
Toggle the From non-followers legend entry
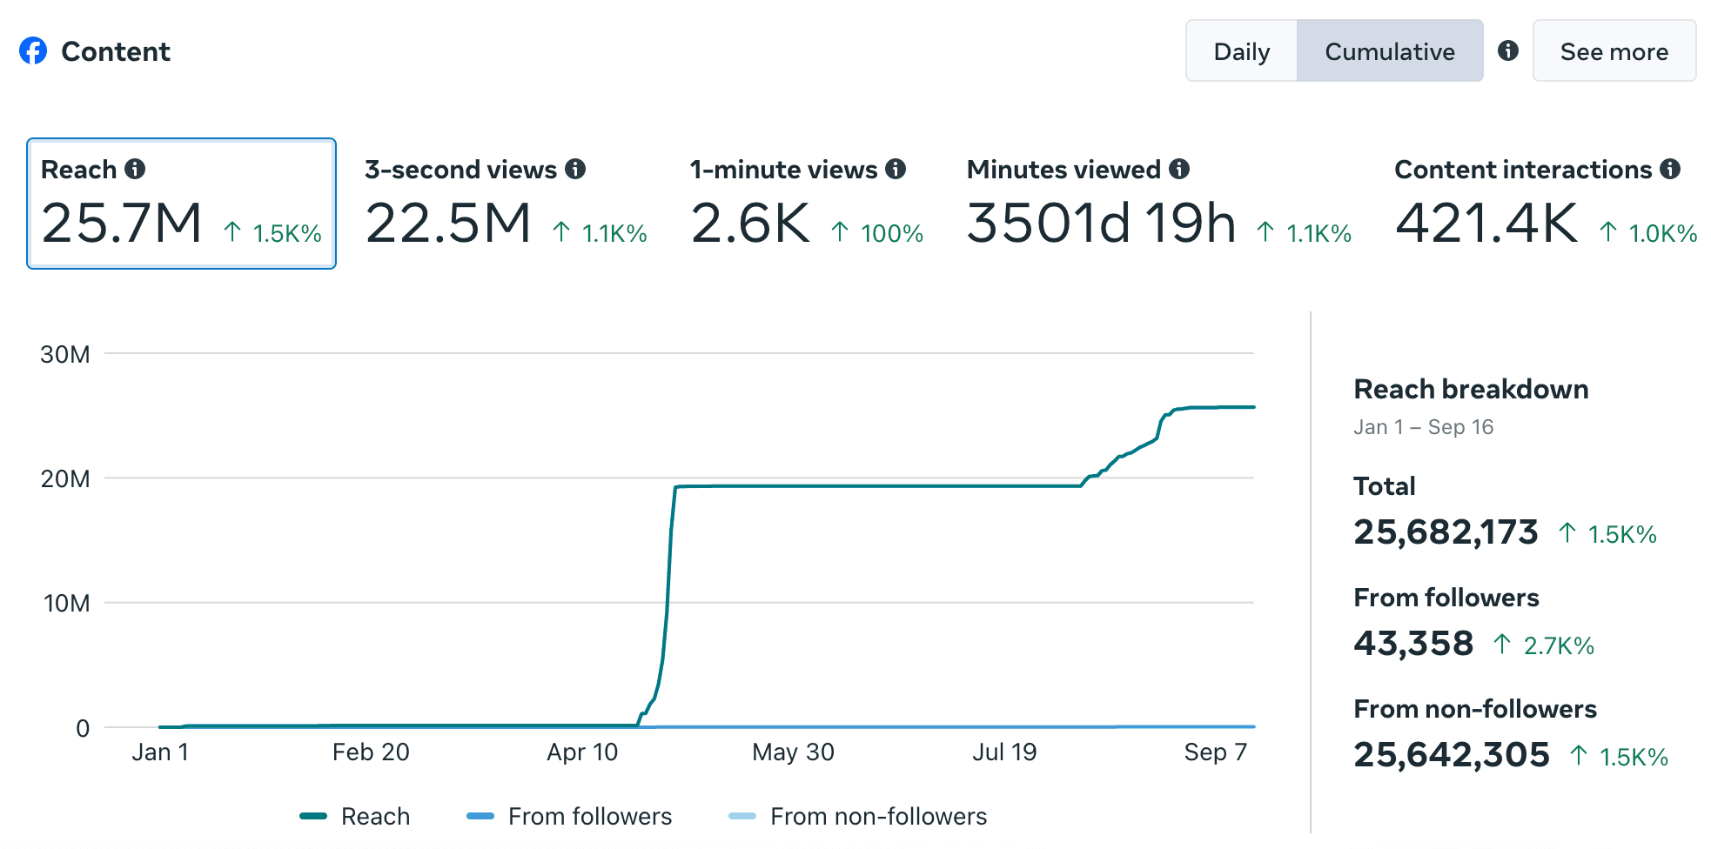pyautogui.click(x=857, y=816)
